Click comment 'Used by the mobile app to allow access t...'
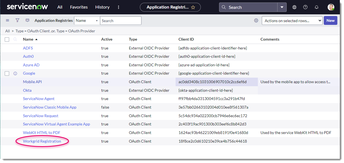This screenshot has height=163, width=344. (295, 82)
